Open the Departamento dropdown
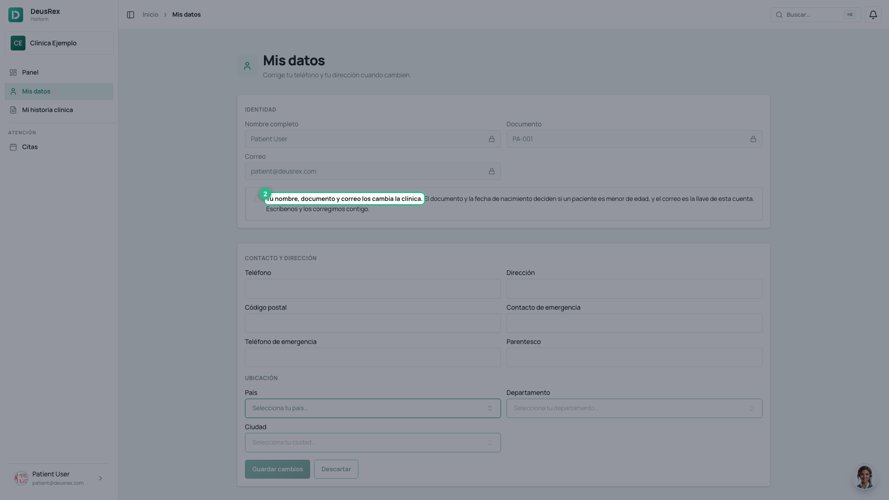The height and width of the screenshot is (500, 889). pyautogui.click(x=634, y=408)
